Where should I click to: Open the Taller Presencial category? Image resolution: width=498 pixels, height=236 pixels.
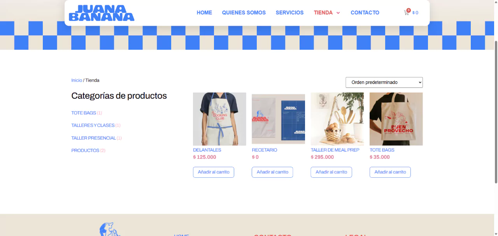[x=93, y=138]
